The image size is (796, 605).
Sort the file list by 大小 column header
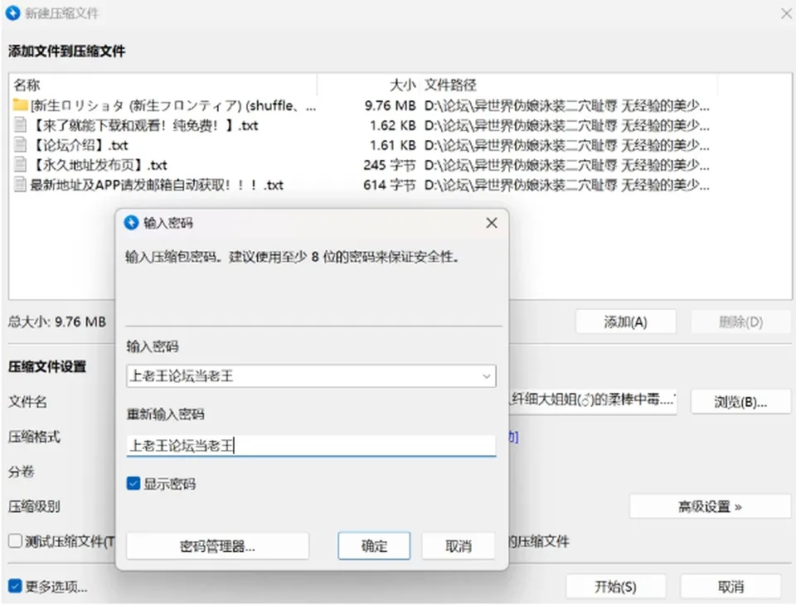[368, 85]
